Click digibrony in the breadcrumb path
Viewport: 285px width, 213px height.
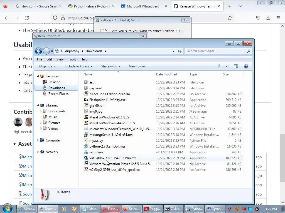pyautogui.click(x=72, y=51)
